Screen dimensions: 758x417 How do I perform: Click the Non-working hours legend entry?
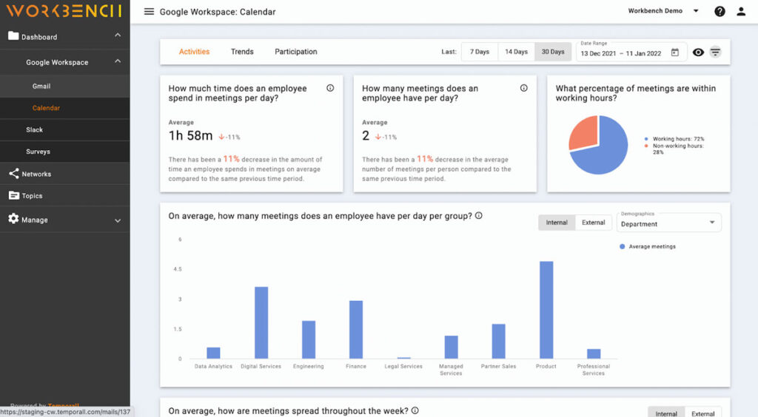674,149
